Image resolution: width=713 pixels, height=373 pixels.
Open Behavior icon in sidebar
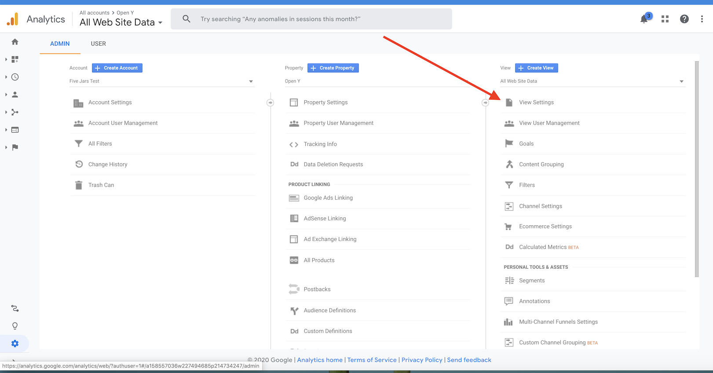click(15, 130)
